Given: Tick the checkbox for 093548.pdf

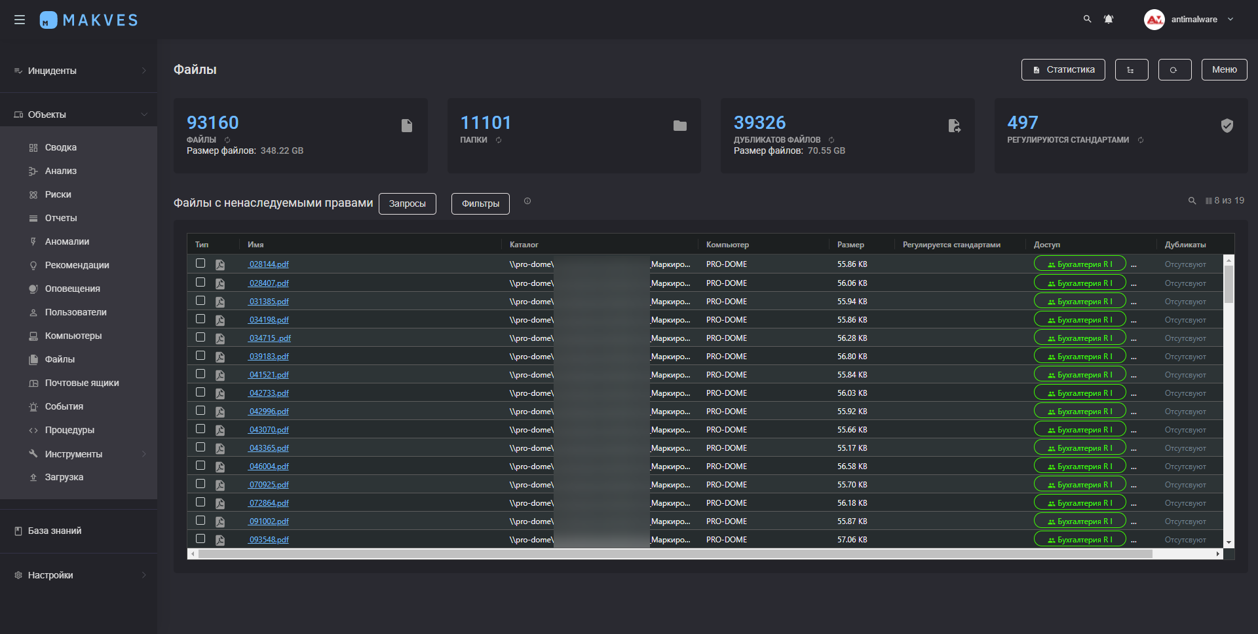Looking at the screenshot, I should [200, 538].
